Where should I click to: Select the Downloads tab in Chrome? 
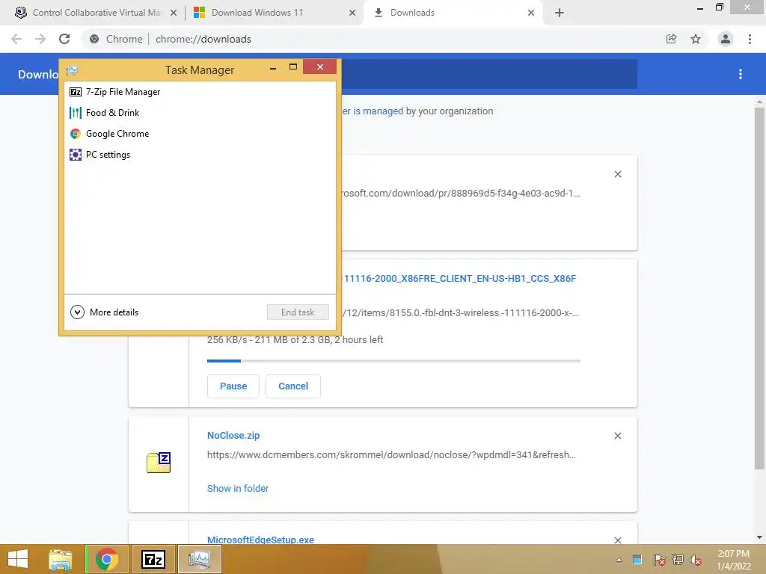click(x=453, y=13)
